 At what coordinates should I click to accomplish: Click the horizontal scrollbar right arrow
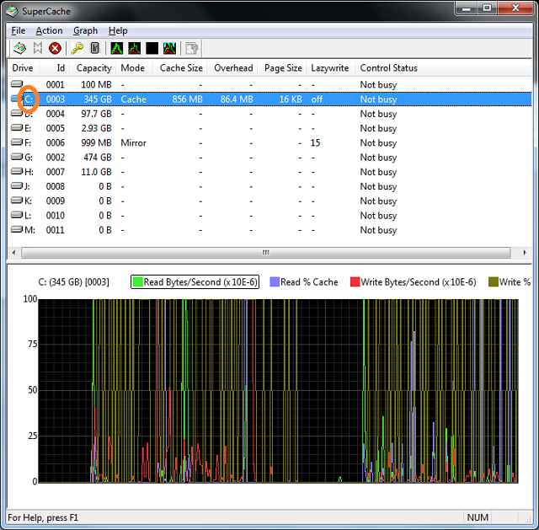point(525,253)
